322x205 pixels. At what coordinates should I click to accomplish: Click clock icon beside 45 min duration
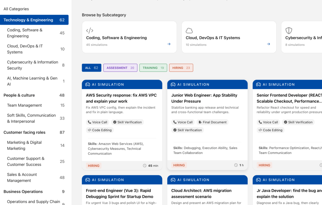[145, 165]
